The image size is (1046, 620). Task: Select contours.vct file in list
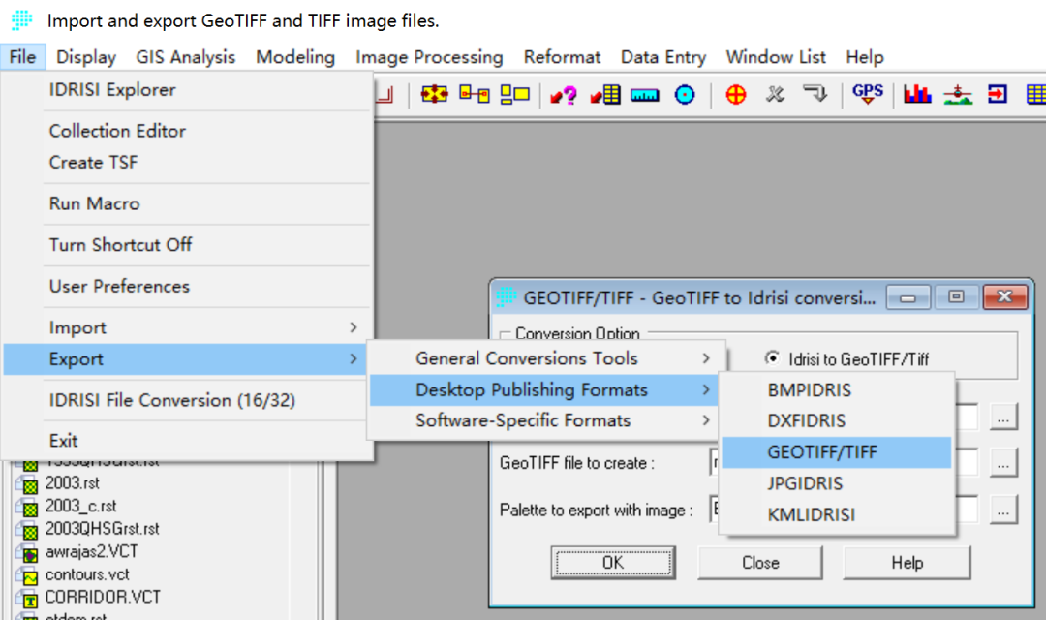click(87, 574)
